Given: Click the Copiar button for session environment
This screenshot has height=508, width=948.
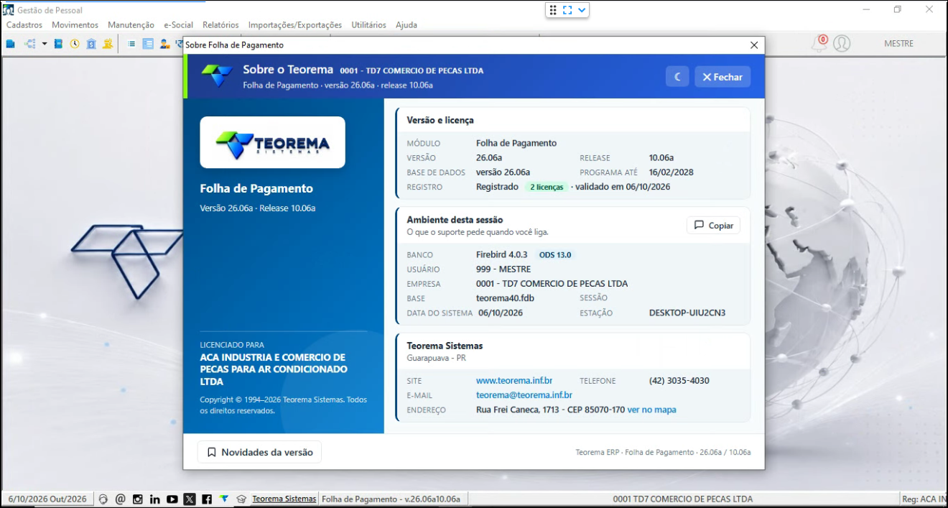Looking at the screenshot, I should pos(713,226).
